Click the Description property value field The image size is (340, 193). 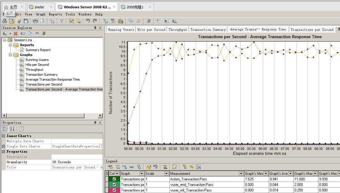[x=77, y=157]
